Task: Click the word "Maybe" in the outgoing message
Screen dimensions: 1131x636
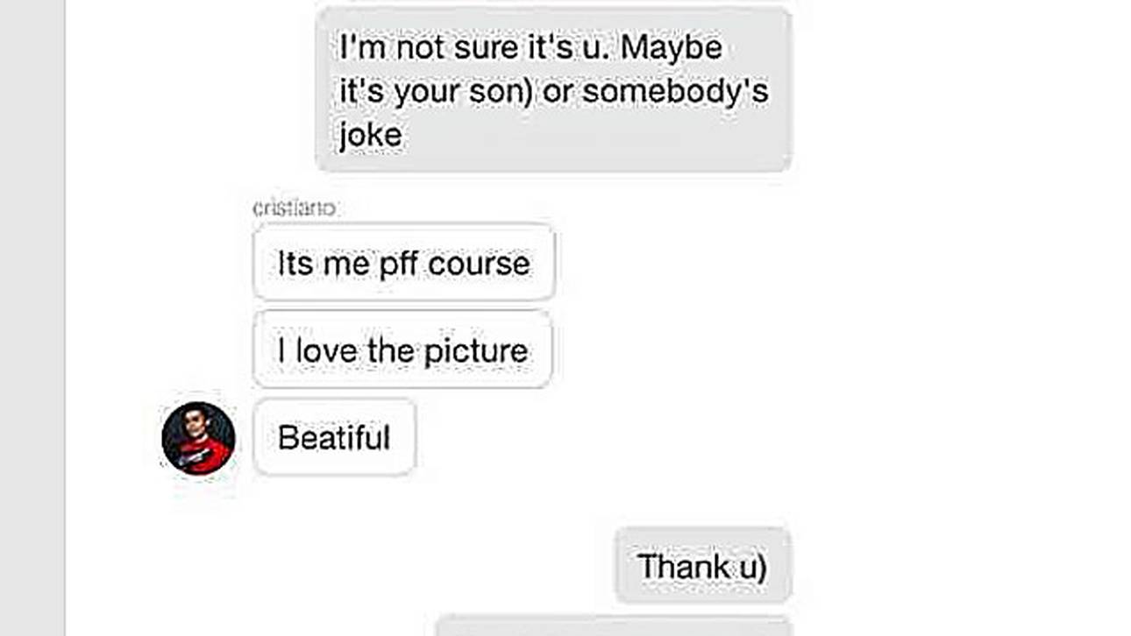Action: [672, 46]
